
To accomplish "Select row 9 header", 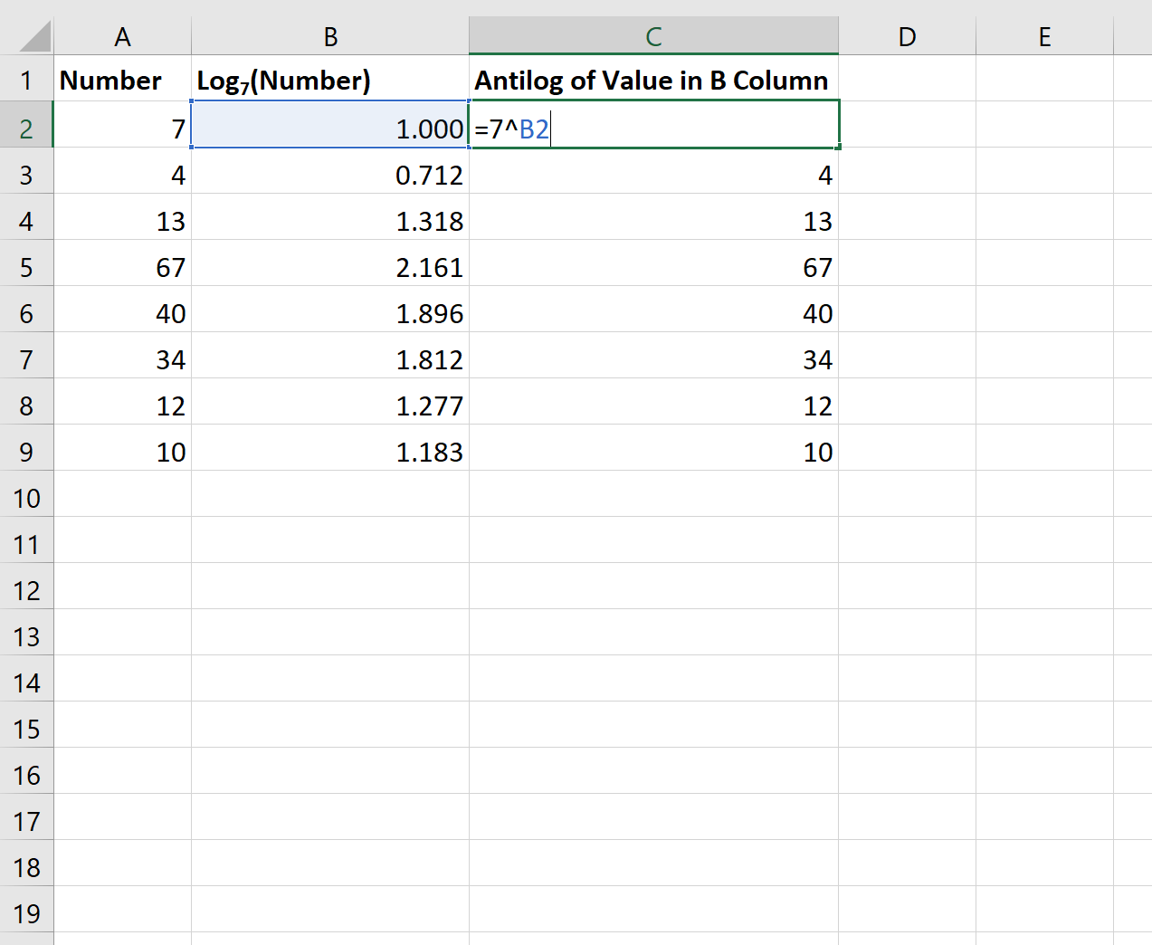I will click(x=27, y=451).
